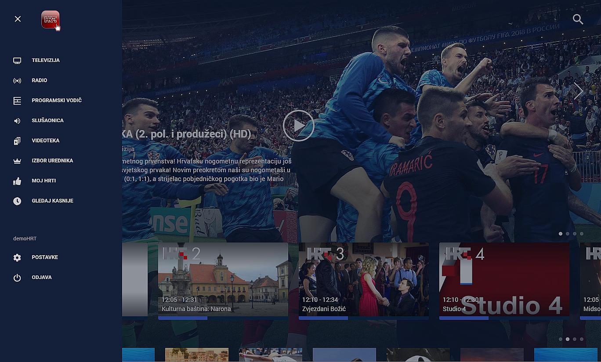Click the HRTi logo
Viewport: 601px width, 362px height.
tap(51, 19)
